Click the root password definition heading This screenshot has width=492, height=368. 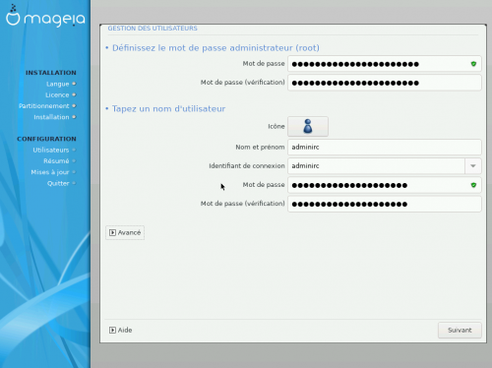(x=215, y=48)
